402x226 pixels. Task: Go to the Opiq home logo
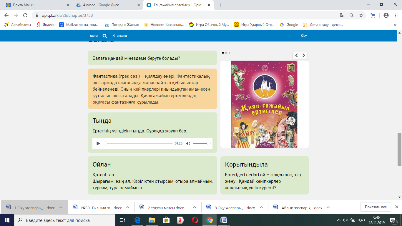(94, 36)
